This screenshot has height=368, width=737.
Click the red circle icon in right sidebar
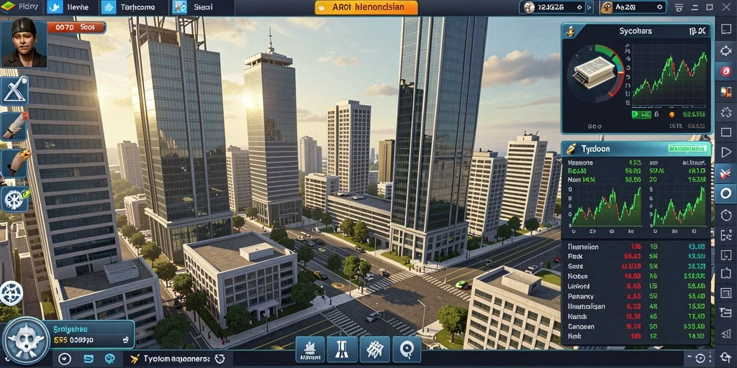pyautogui.click(x=725, y=71)
